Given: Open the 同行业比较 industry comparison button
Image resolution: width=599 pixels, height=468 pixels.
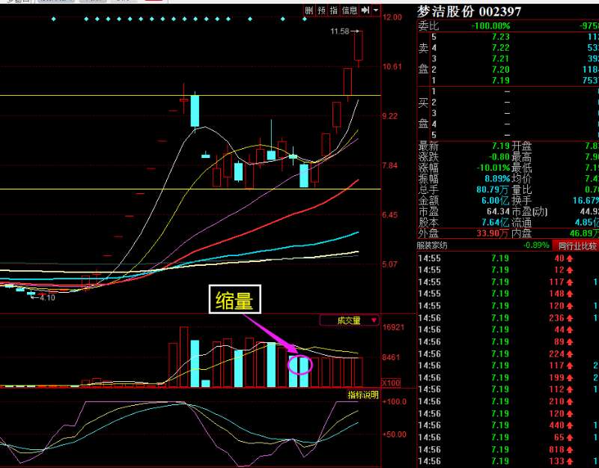Looking at the screenshot, I should click(577, 246).
